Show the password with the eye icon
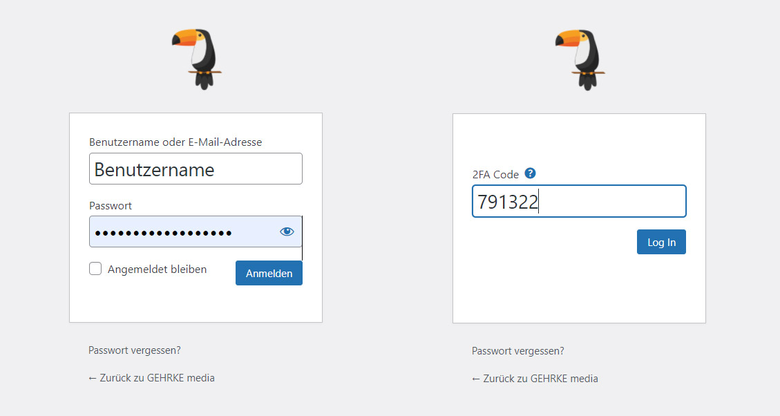This screenshot has width=780, height=416. click(287, 231)
